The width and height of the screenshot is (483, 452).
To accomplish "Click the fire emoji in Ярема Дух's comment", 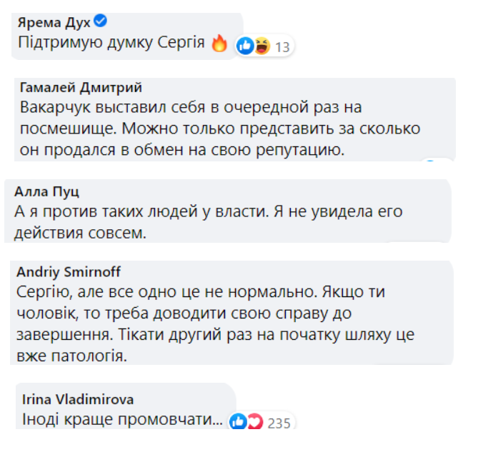I will point(219,43).
